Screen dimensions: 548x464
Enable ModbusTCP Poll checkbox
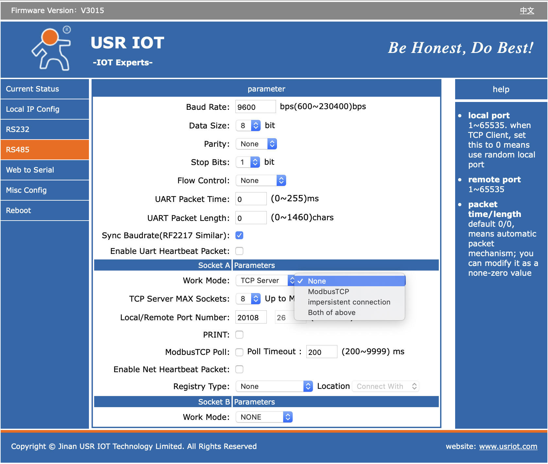pyautogui.click(x=239, y=352)
